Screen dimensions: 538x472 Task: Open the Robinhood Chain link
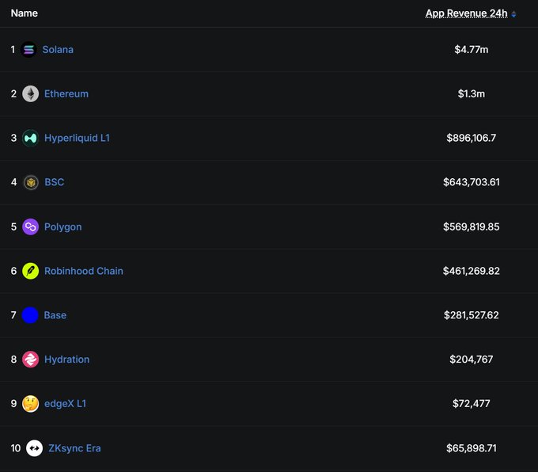pos(84,271)
